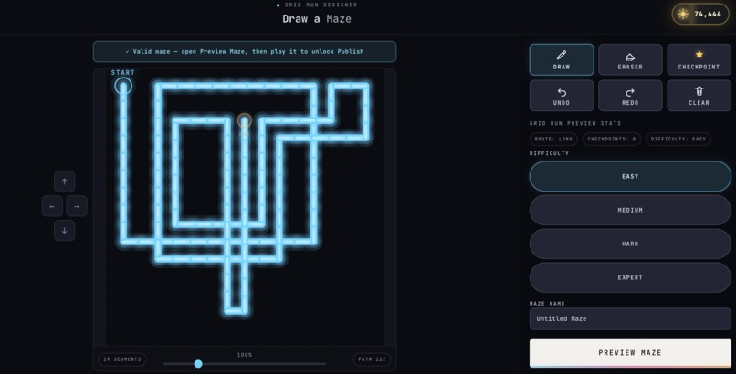Click the Difficulty: Easy stat chip
The width and height of the screenshot is (736, 374).
point(678,140)
